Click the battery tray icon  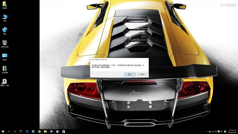(x=210, y=132)
